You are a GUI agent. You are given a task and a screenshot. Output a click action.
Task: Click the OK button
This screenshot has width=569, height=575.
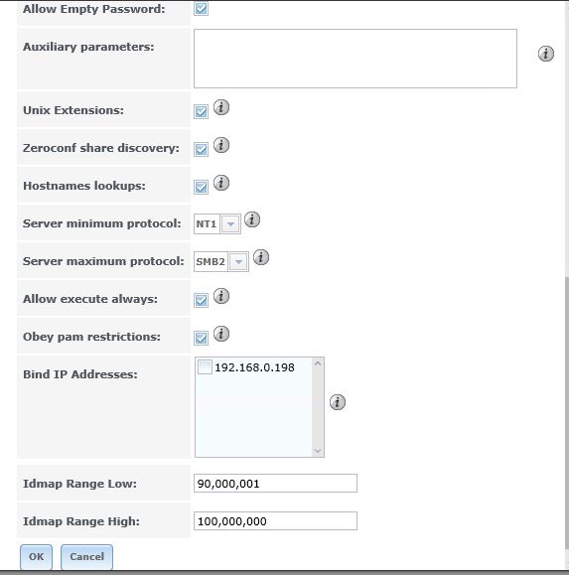pos(37,557)
